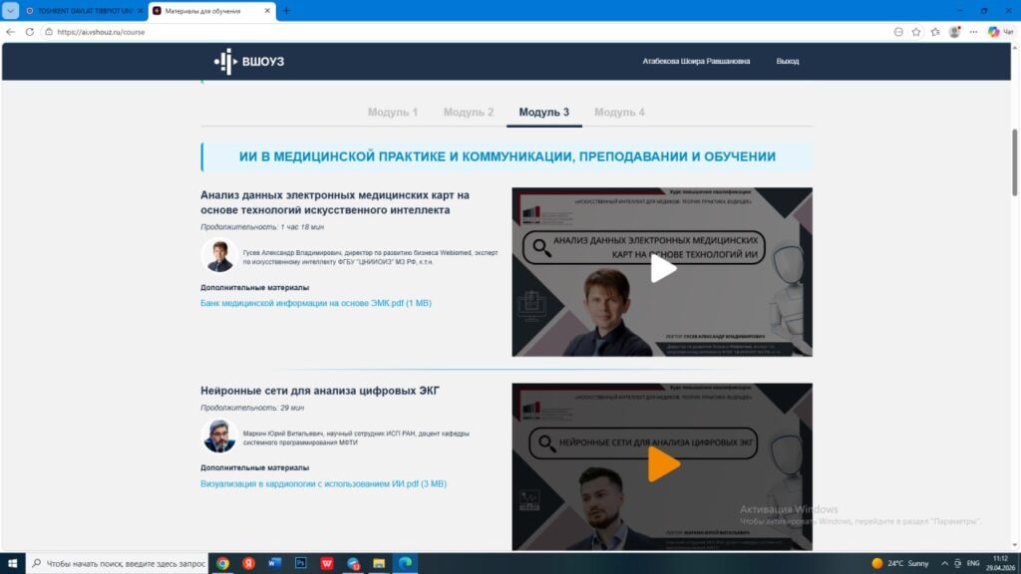
Task: Switch to Модуль 1 tab
Action: click(x=393, y=113)
